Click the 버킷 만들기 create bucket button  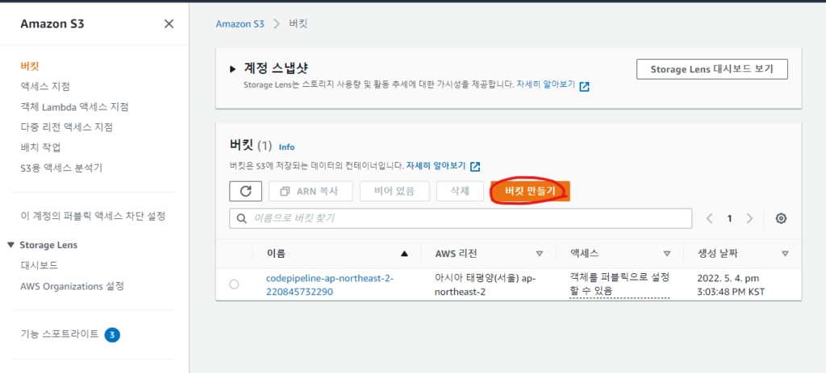point(530,191)
